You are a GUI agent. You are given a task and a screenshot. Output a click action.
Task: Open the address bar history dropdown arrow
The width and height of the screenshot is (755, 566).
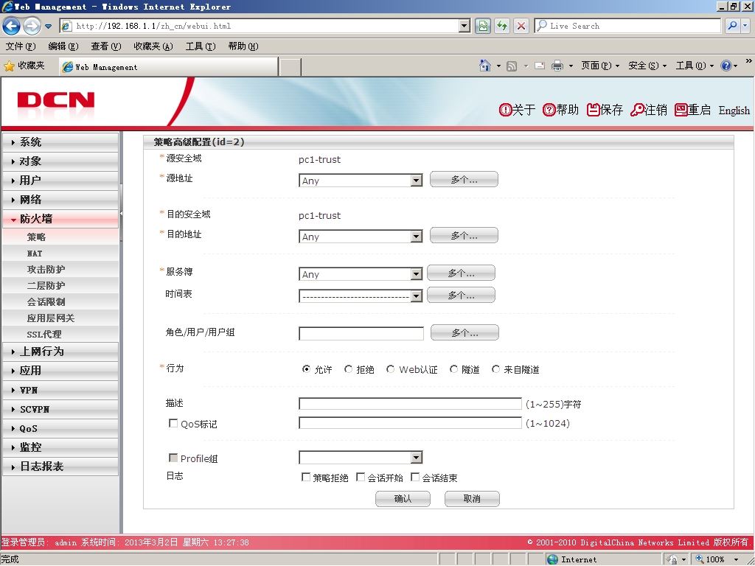pyautogui.click(x=465, y=26)
